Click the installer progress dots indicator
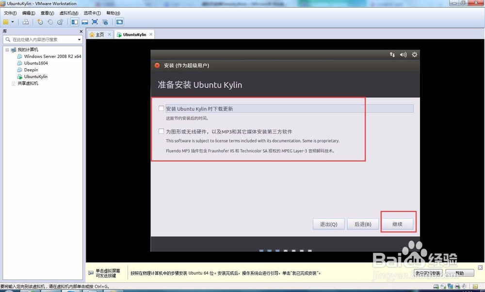 coord(285,251)
